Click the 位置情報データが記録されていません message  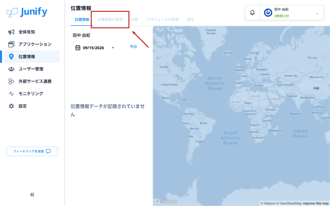pyautogui.click(x=108, y=110)
